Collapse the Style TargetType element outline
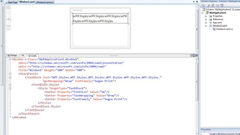 (x=10, y=88)
